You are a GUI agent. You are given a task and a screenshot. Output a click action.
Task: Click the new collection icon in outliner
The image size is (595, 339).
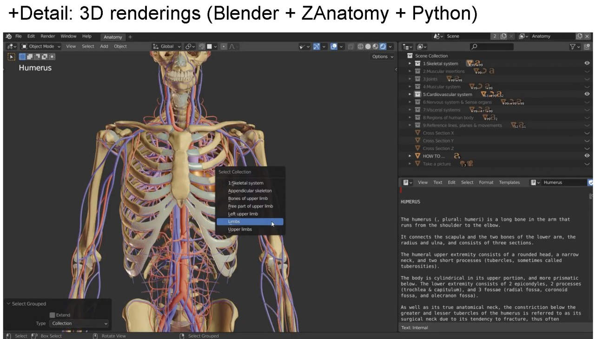pyautogui.click(x=587, y=47)
